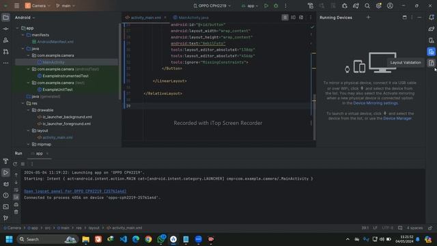Collapse the drawable folder

pyautogui.click(x=29, y=110)
